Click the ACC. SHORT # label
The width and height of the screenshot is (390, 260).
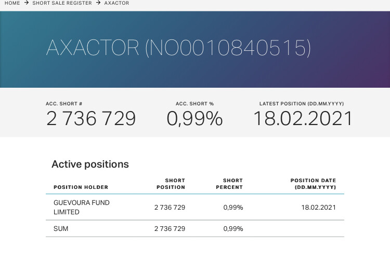[x=64, y=104]
